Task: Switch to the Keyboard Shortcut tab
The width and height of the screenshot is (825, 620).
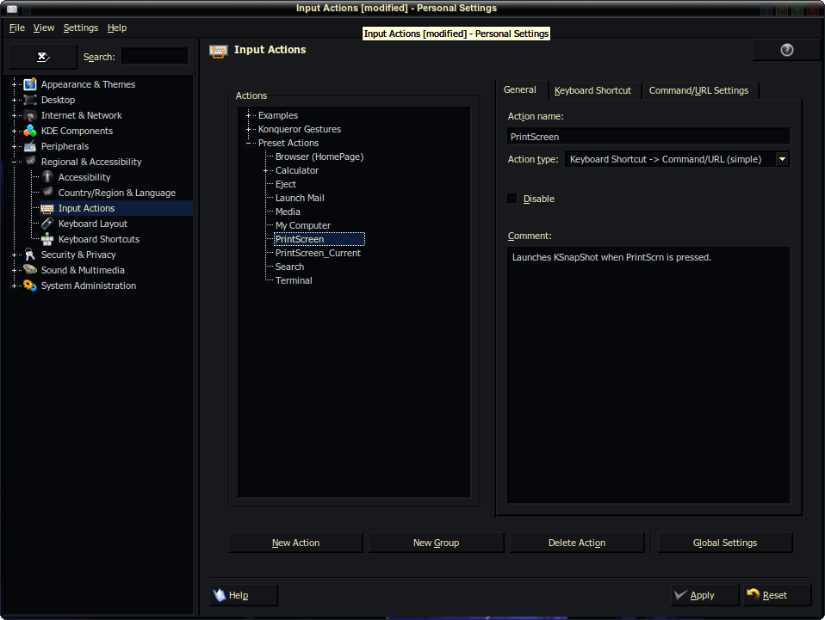Action: [592, 90]
